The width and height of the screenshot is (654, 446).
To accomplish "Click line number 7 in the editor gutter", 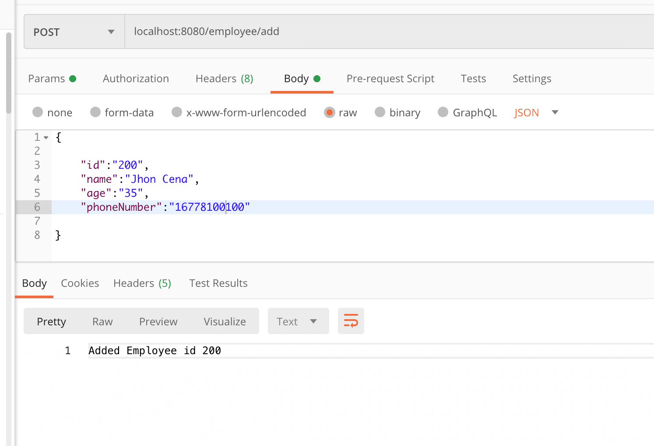I will (x=37, y=221).
